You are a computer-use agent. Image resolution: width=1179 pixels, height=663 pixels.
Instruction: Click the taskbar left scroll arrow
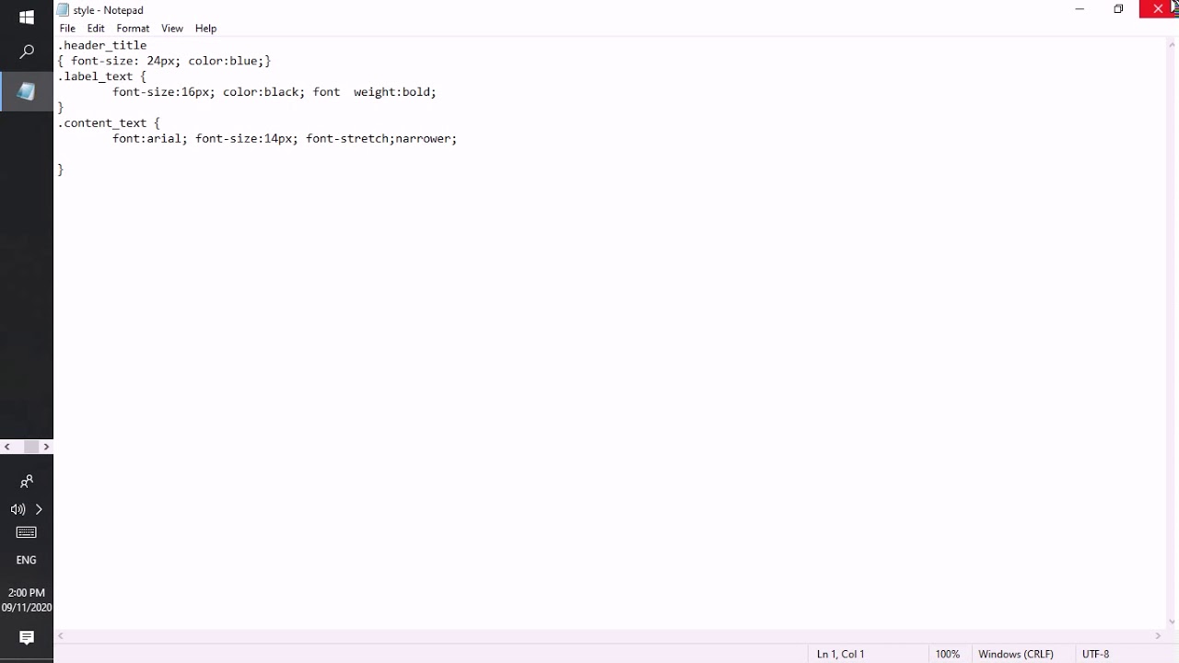[6, 447]
